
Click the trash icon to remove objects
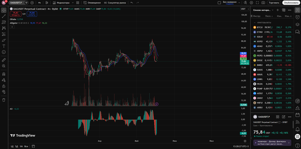pyautogui.click(x=4, y=100)
